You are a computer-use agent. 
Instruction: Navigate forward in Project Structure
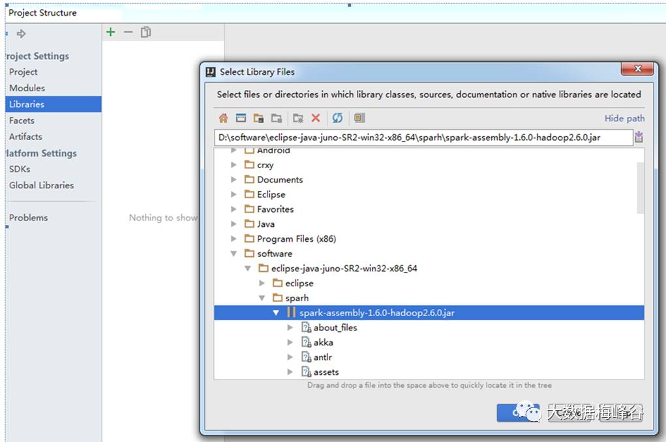click(22, 33)
